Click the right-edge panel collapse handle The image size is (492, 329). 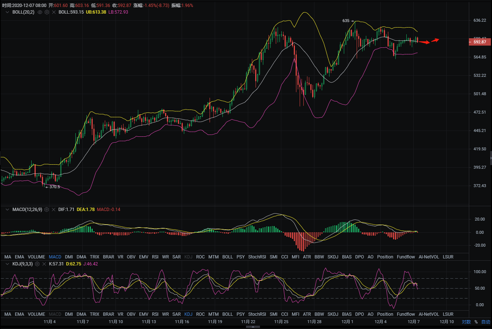(491, 158)
